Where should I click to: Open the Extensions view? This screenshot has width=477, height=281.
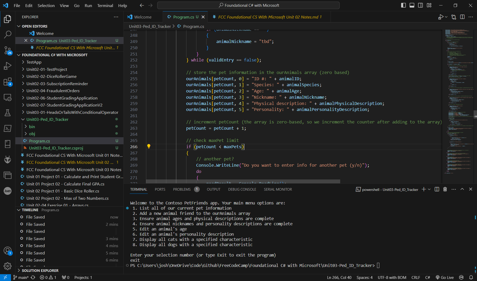8,82
